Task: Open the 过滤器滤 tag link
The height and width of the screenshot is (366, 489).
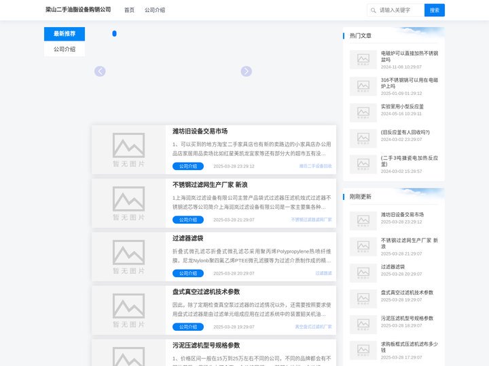Action: (x=323, y=273)
